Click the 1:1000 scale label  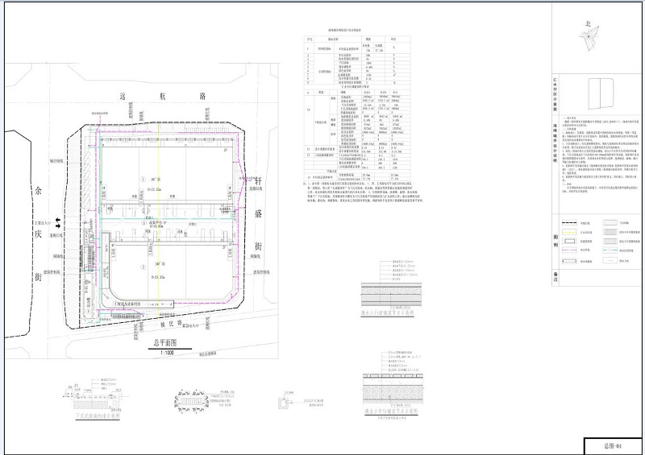(x=165, y=351)
